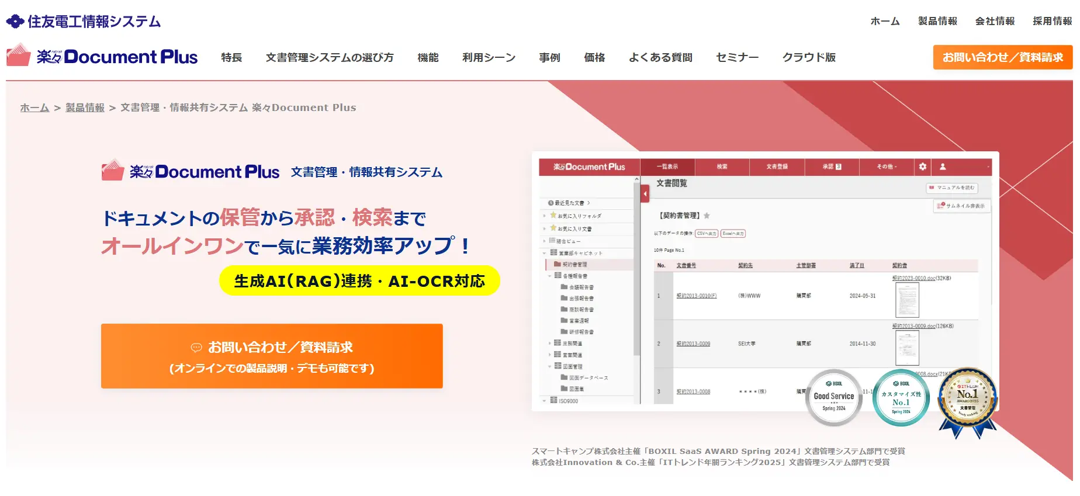Open the 採用情報 top navigation link
The height and width of the screenshot is (496, 1080).
pyautogui.click(x=1052, y=21)
